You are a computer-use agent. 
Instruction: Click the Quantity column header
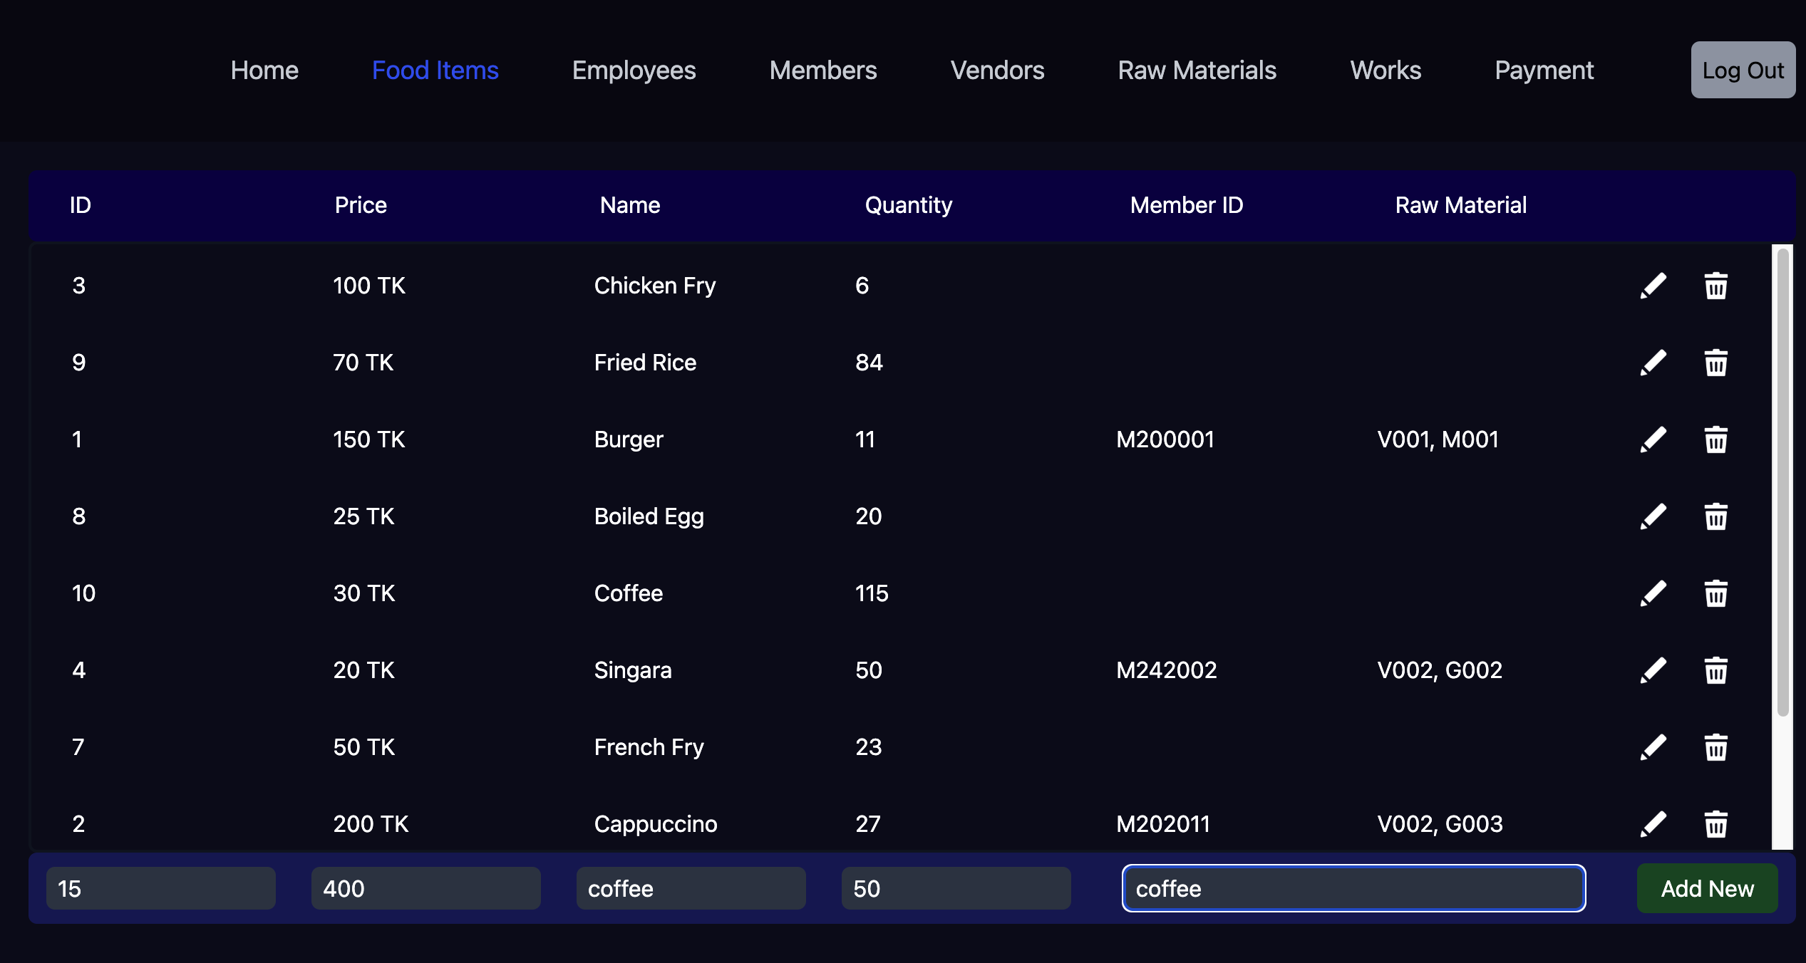(x=909, y=205)
